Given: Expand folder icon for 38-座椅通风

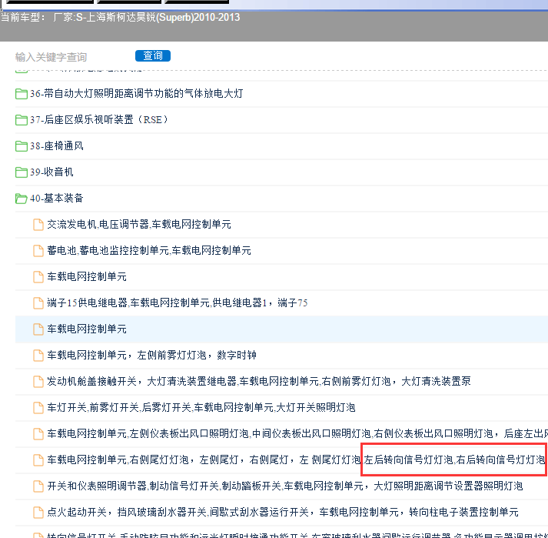Looking at the screenshot, I should 22,146.
